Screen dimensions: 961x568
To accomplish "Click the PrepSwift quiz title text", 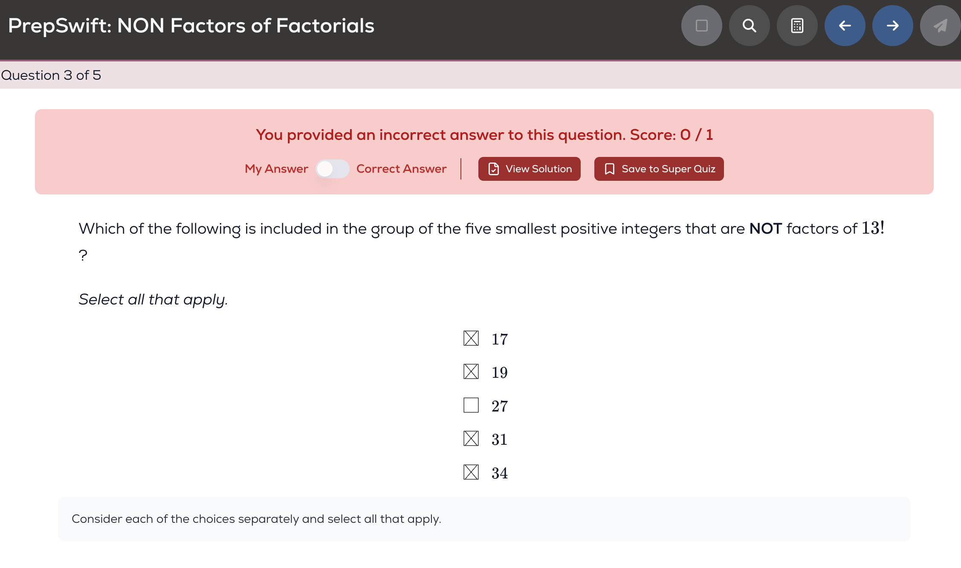I will click(191, 26).
